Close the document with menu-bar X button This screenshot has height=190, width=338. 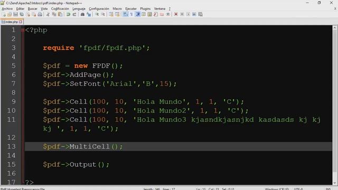335,8
